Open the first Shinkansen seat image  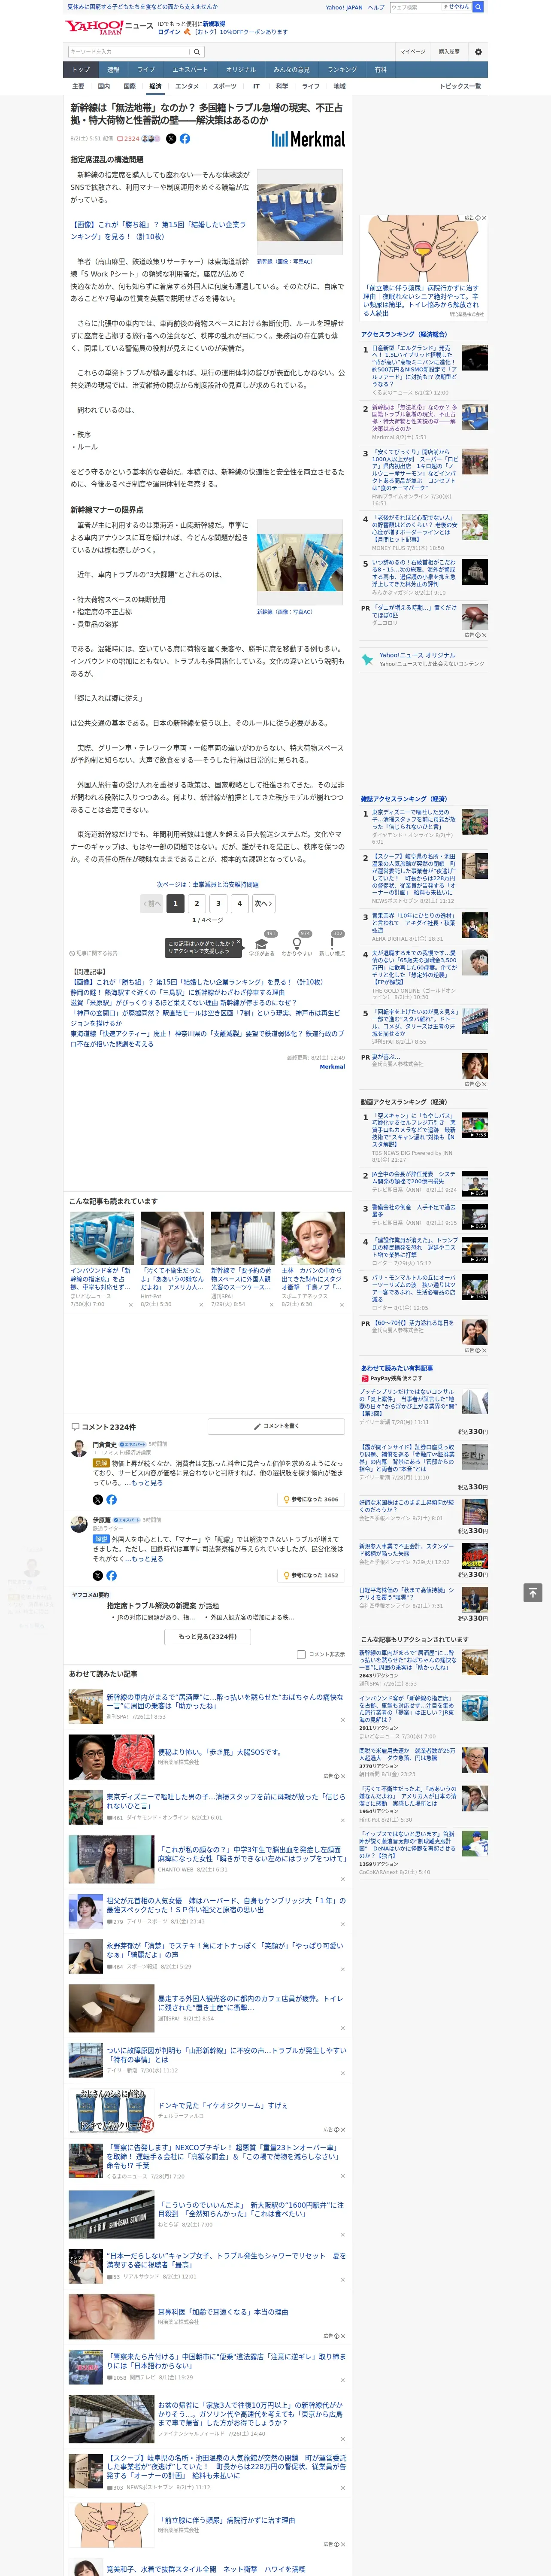(300, 212)
